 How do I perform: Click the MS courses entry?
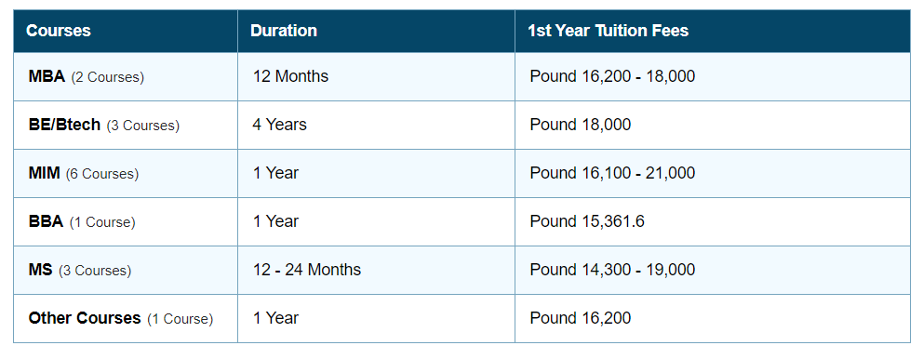coord(41,270)
